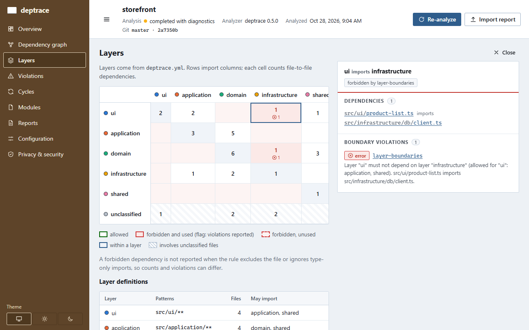The image size is (529, 330).
Task: Click the shared row header
Action: [125, 193]
